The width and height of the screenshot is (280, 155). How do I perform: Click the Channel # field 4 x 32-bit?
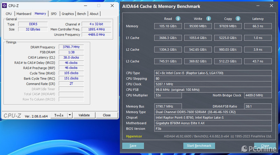(x=97, y=24)
